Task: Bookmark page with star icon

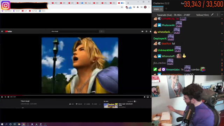Action: (122, 7)
